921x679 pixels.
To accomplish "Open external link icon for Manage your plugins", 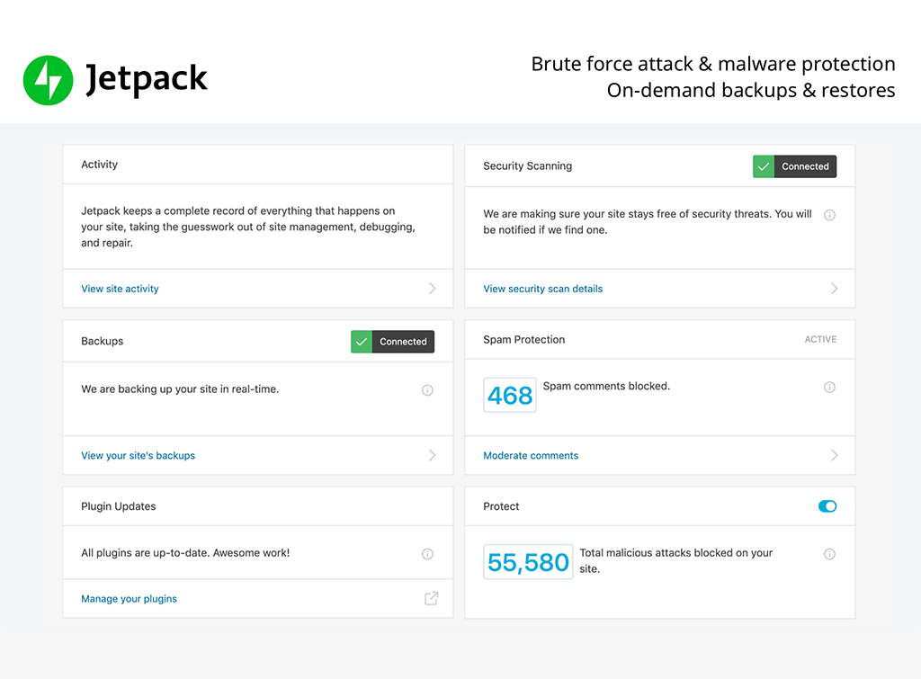I will [431, 599].
